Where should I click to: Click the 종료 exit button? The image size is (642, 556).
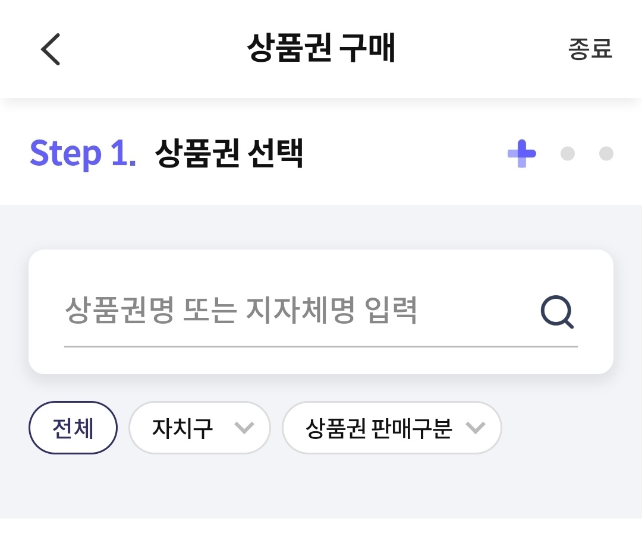pyautogui.click(x=590, y=49)
